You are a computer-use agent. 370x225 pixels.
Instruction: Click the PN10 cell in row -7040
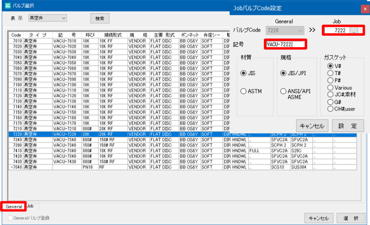[x=90, y=167]
